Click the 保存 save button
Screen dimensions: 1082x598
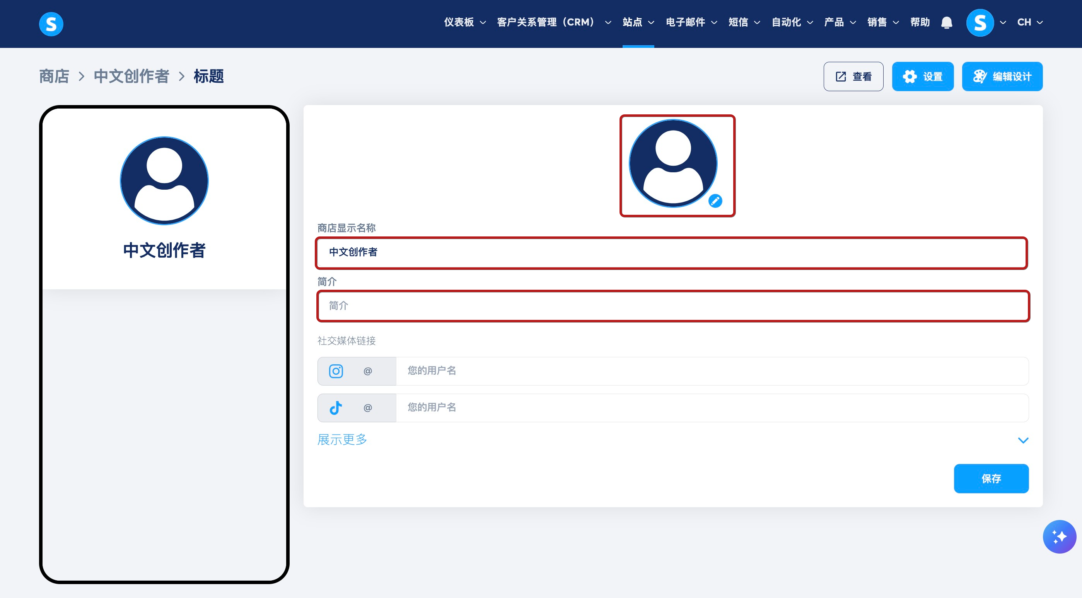[990, 478]
